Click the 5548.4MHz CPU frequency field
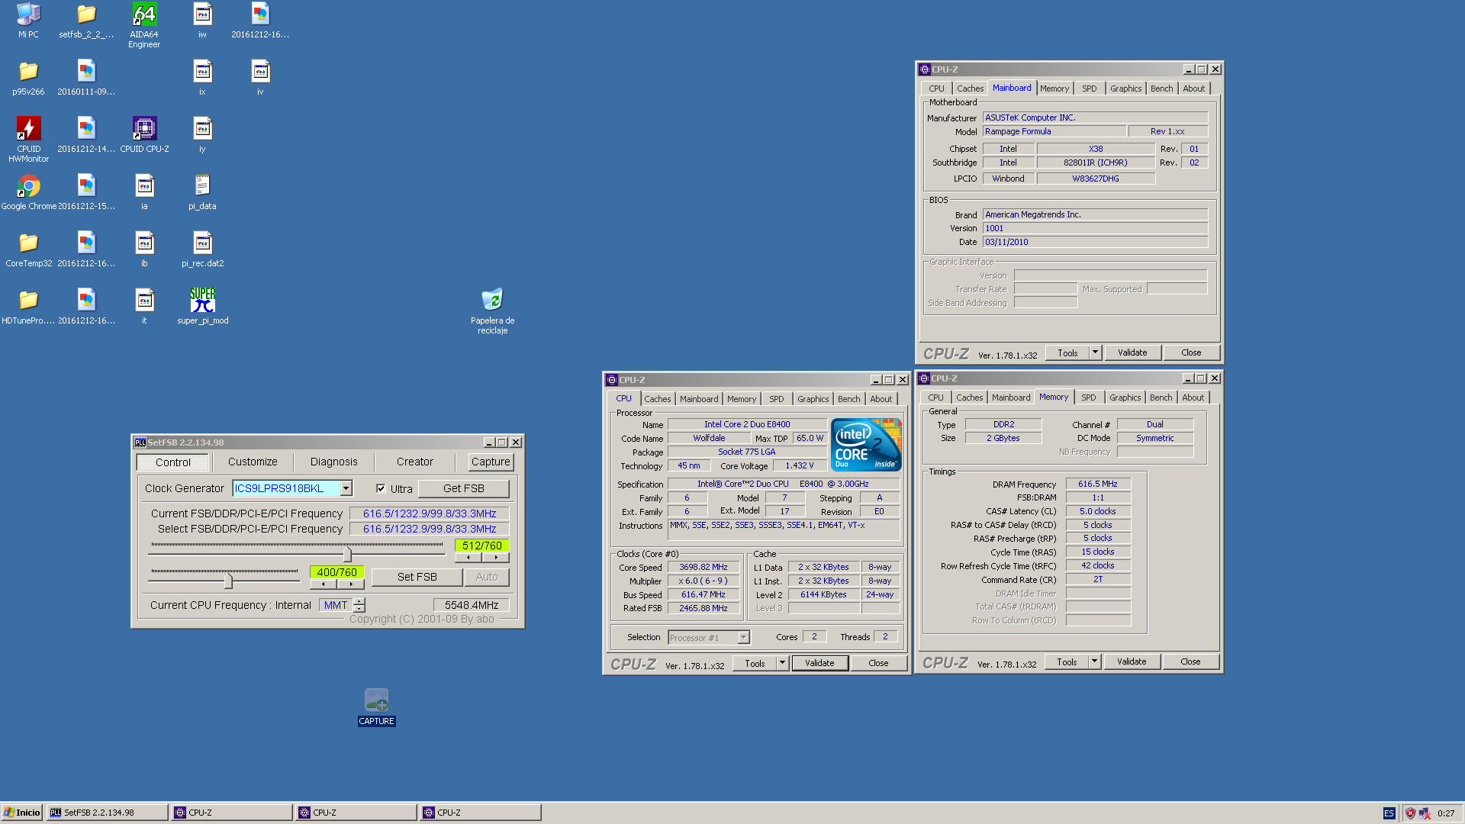Viewport: 1465px width, 824px height. tap(472, 605)
